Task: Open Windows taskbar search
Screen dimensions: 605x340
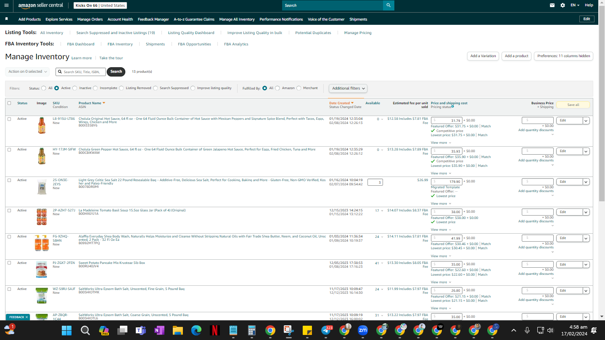Action: [85, 330]
